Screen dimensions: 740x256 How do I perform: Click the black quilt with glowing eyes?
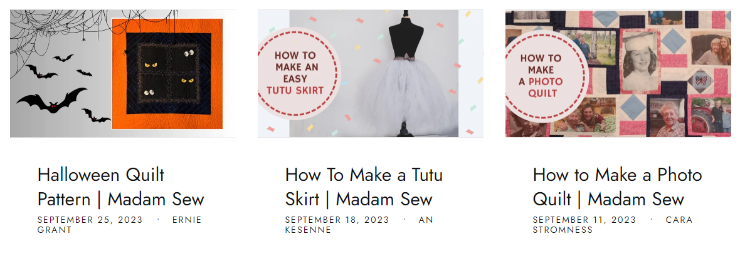[169, 73]
